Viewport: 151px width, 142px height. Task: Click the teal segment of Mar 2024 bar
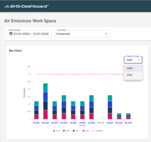pyautogui.click(x=45, y=88)
